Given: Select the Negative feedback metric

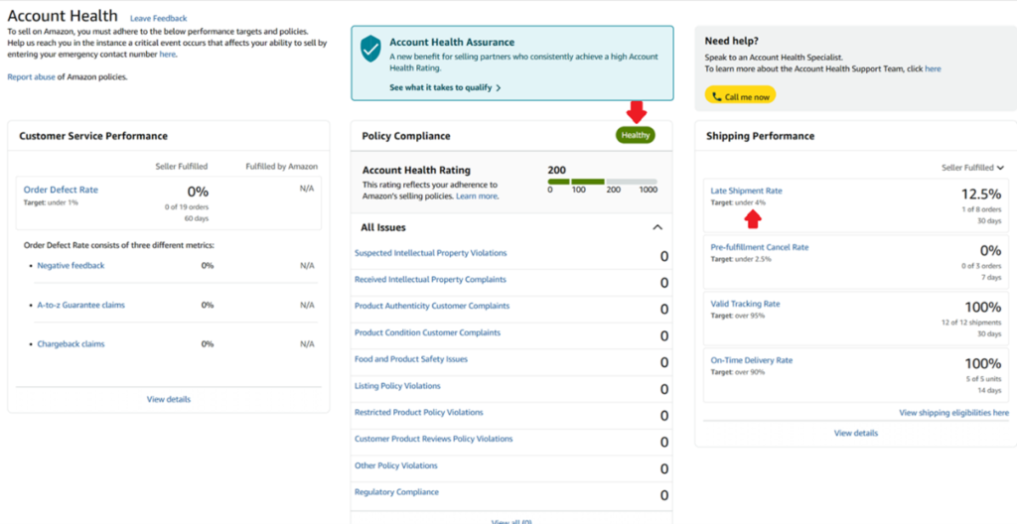Looking at the screenshot, I should pyautogui.click(x=71, y=266).
